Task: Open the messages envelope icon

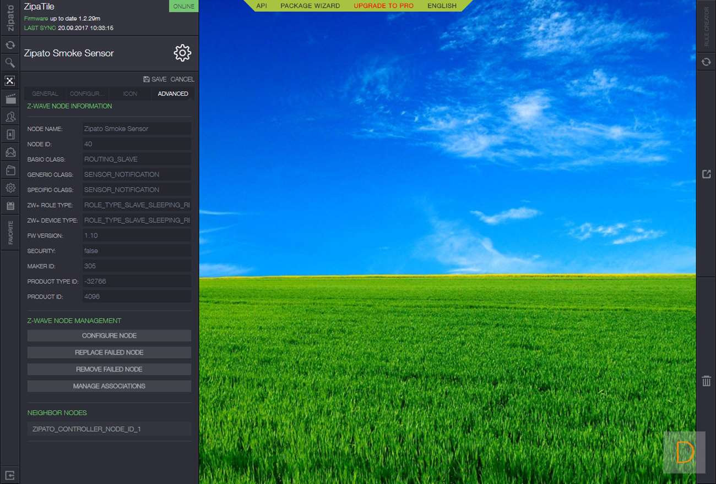Action: 10,152
